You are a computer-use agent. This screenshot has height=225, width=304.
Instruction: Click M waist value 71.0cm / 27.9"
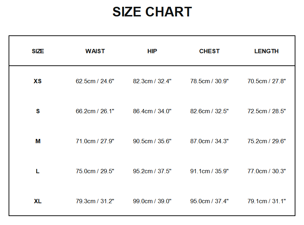click(95, 141)
